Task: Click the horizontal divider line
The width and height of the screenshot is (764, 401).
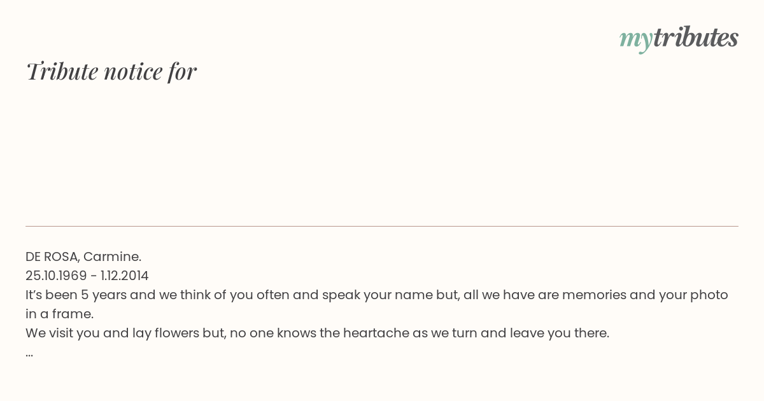Action: pyautogui.click(x=382, y=226)
